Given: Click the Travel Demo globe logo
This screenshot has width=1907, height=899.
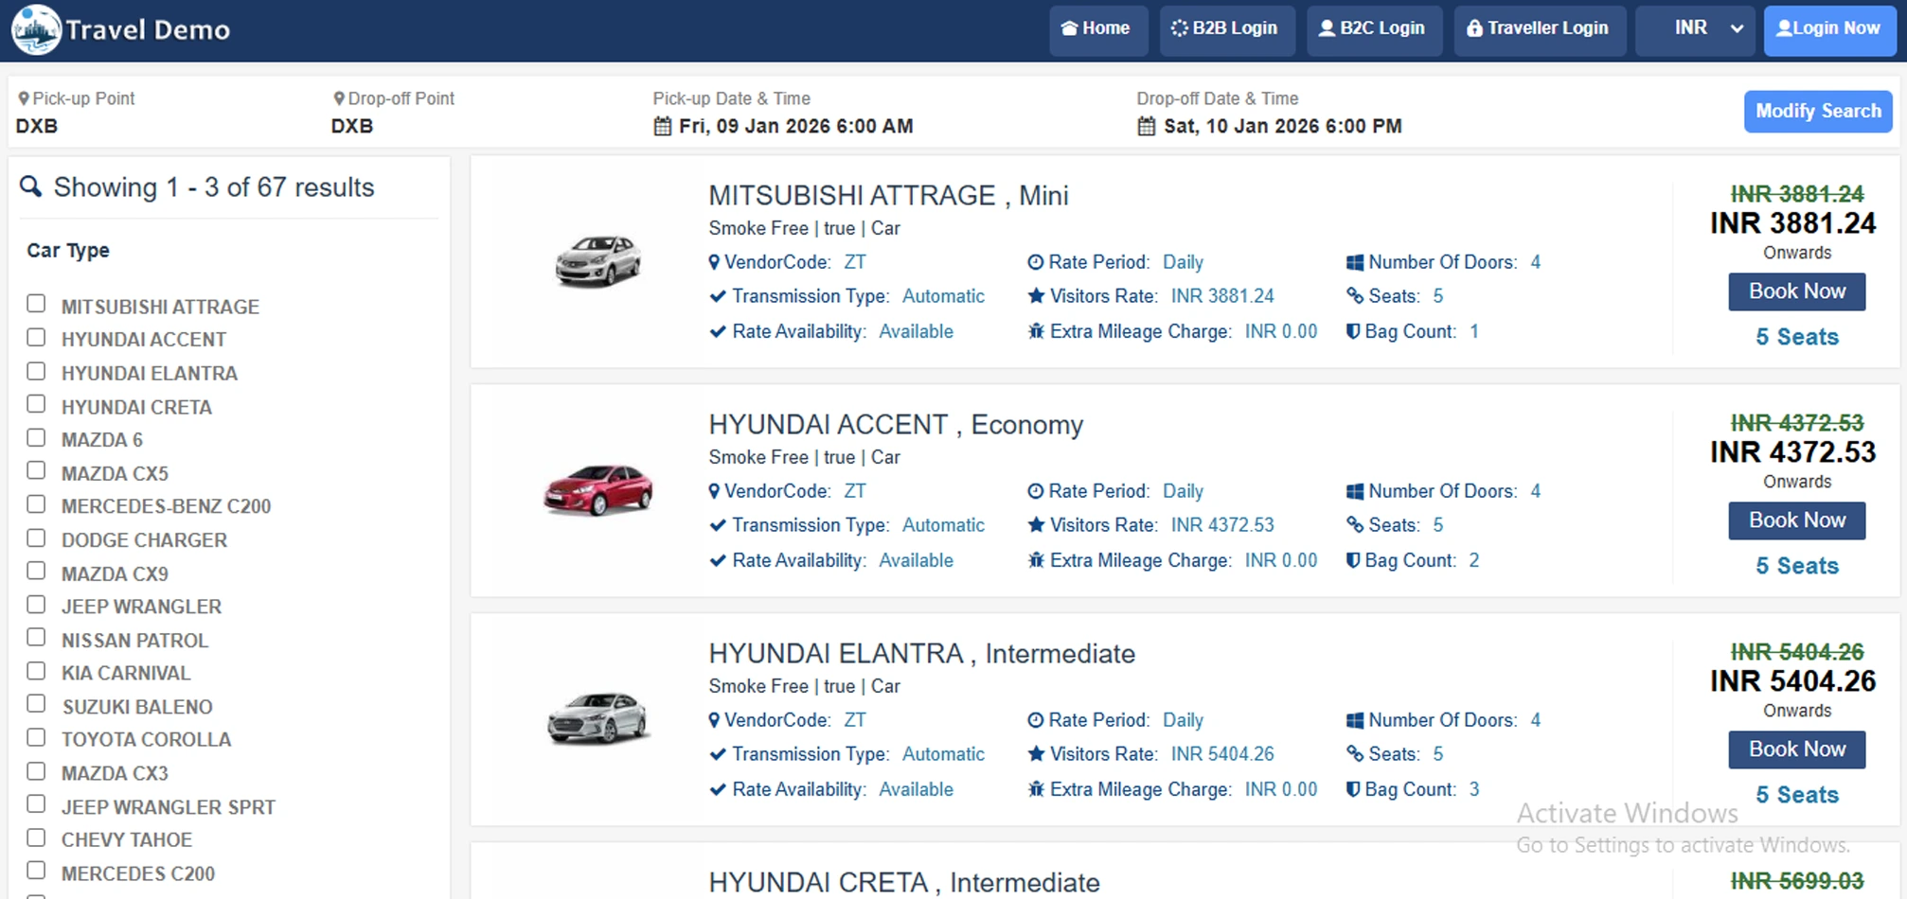Looking at the screenshot, I should [36, 29].
